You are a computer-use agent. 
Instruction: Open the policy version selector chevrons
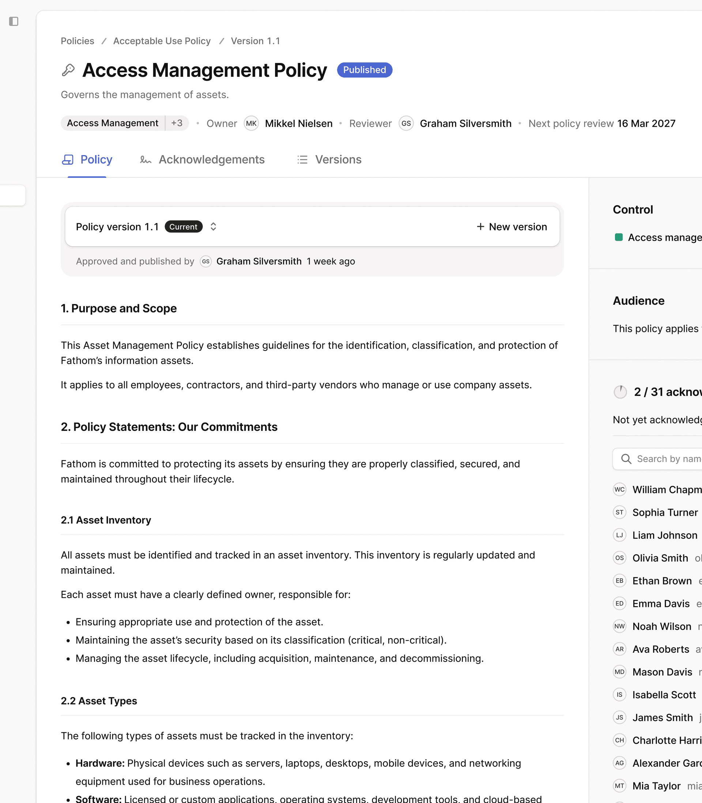214,226
